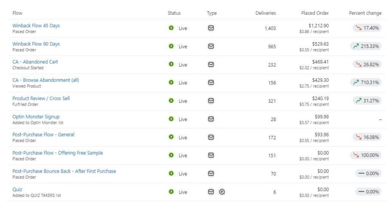This screenshot has height=208, width=392.
Task: Sort by the Deliveries column header
Action: (265, 13)
